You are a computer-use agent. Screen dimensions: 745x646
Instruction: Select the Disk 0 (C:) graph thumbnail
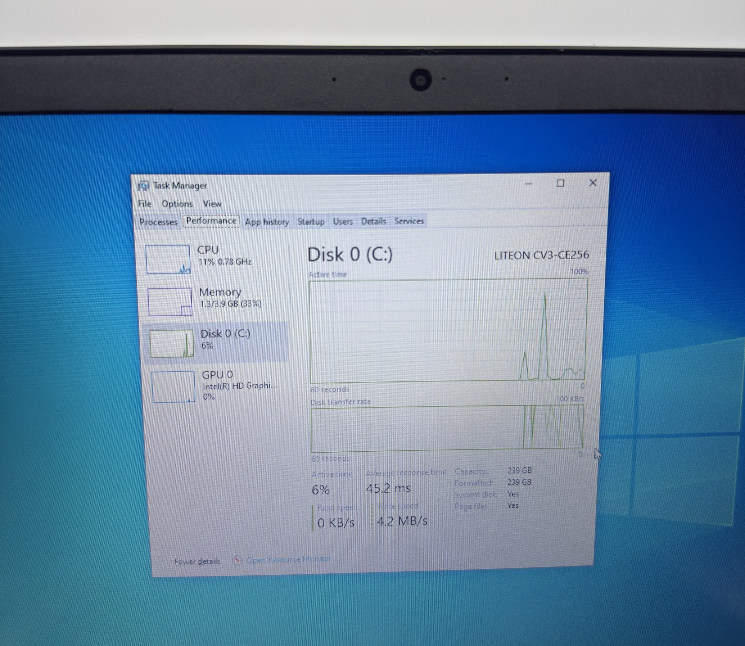coord(172,344)
